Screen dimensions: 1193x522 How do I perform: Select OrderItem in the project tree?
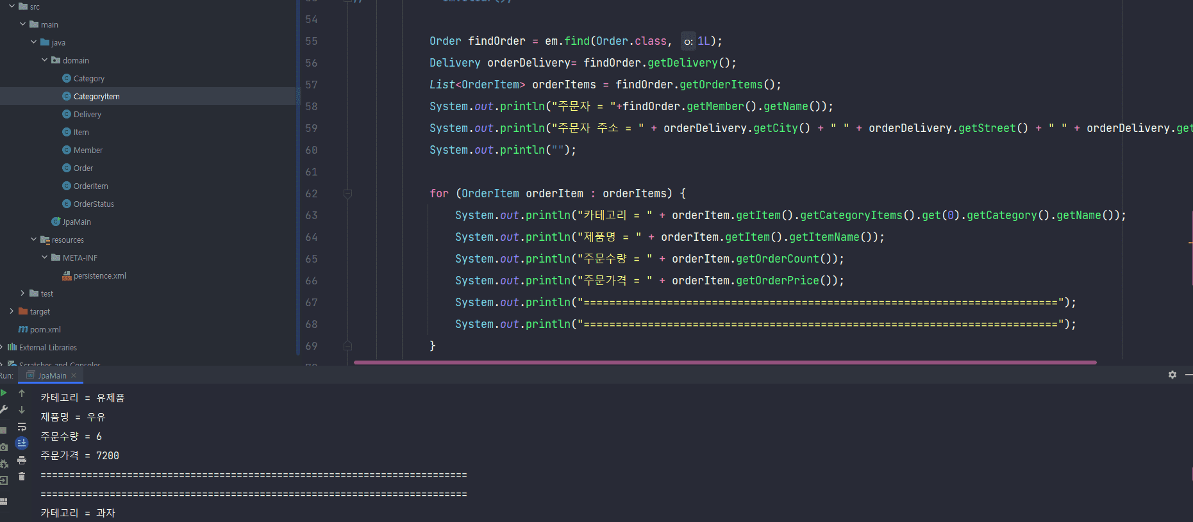coord(91,186)
